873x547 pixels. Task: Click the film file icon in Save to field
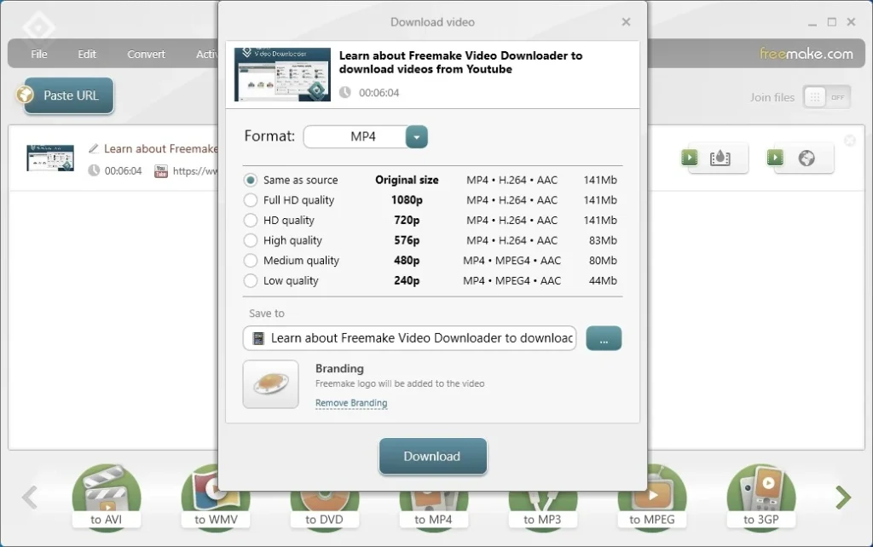tap(258, 338)
